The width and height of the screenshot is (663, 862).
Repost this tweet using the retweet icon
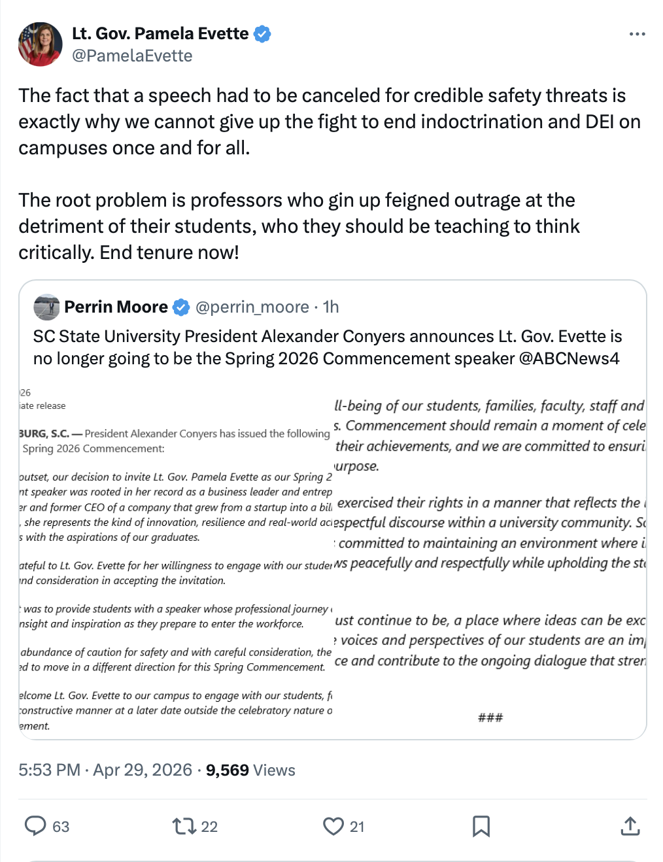point(184,826)
